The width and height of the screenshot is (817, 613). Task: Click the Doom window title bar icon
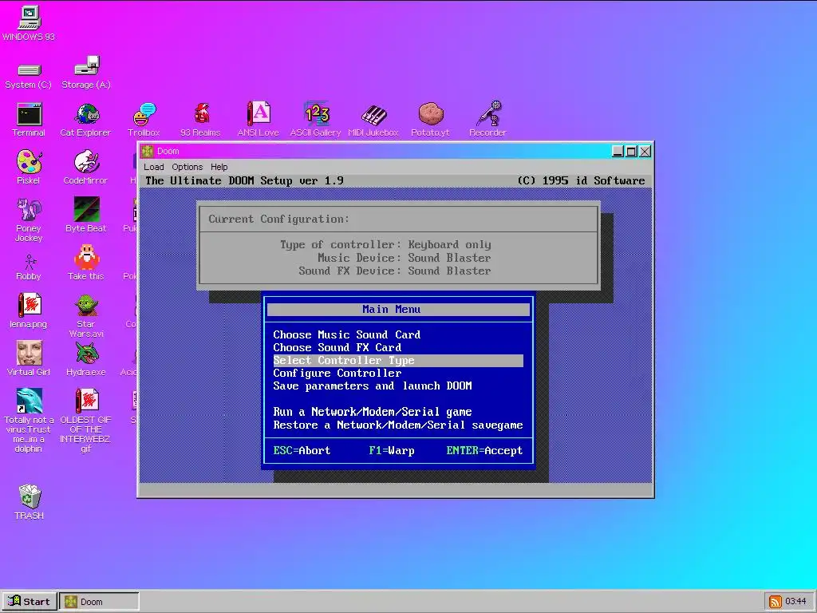[148, 151]
